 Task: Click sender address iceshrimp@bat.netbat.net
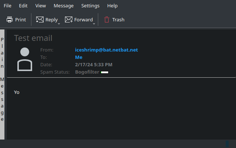[x=106, y=50]
